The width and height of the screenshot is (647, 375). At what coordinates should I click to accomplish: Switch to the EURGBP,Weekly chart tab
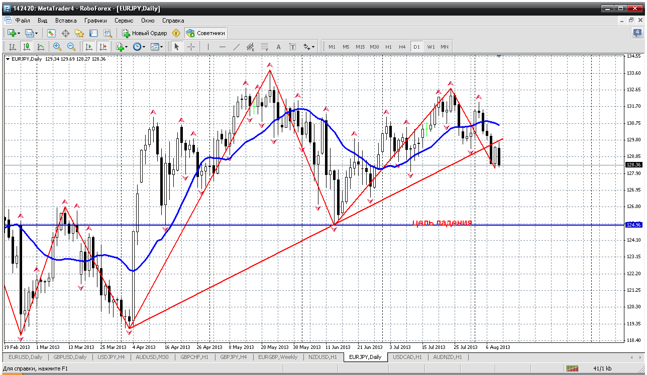pyautogui.click(x=278, y=357)
